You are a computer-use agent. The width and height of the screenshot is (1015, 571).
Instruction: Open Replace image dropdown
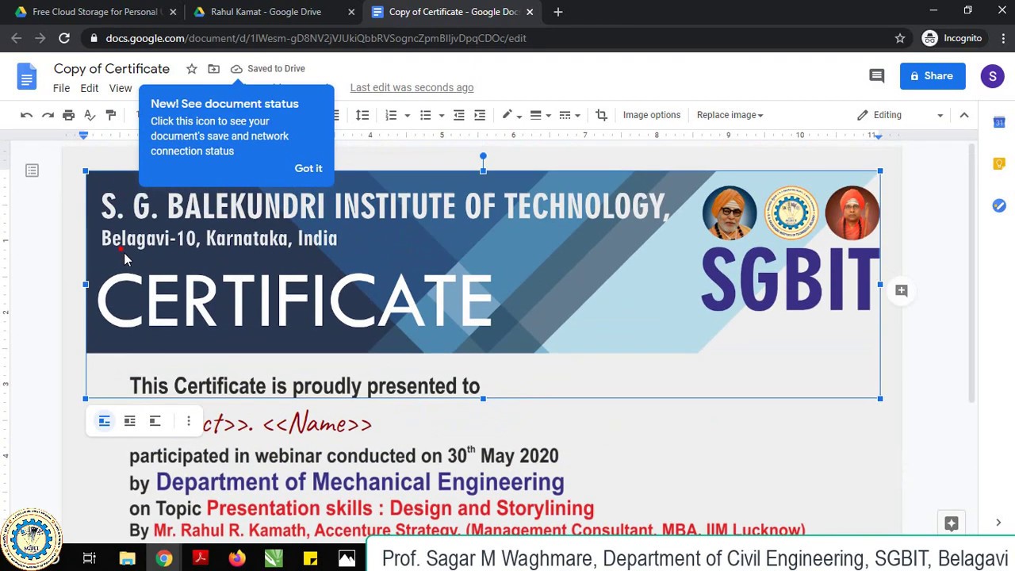pos(730,115)
